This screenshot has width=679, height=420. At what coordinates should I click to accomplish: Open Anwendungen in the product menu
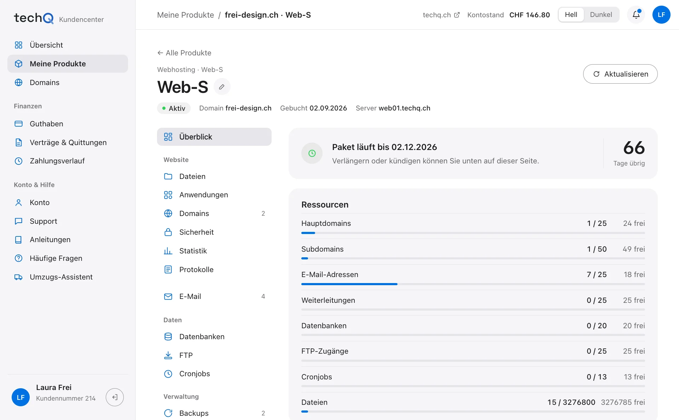click(x=214, y=195)
